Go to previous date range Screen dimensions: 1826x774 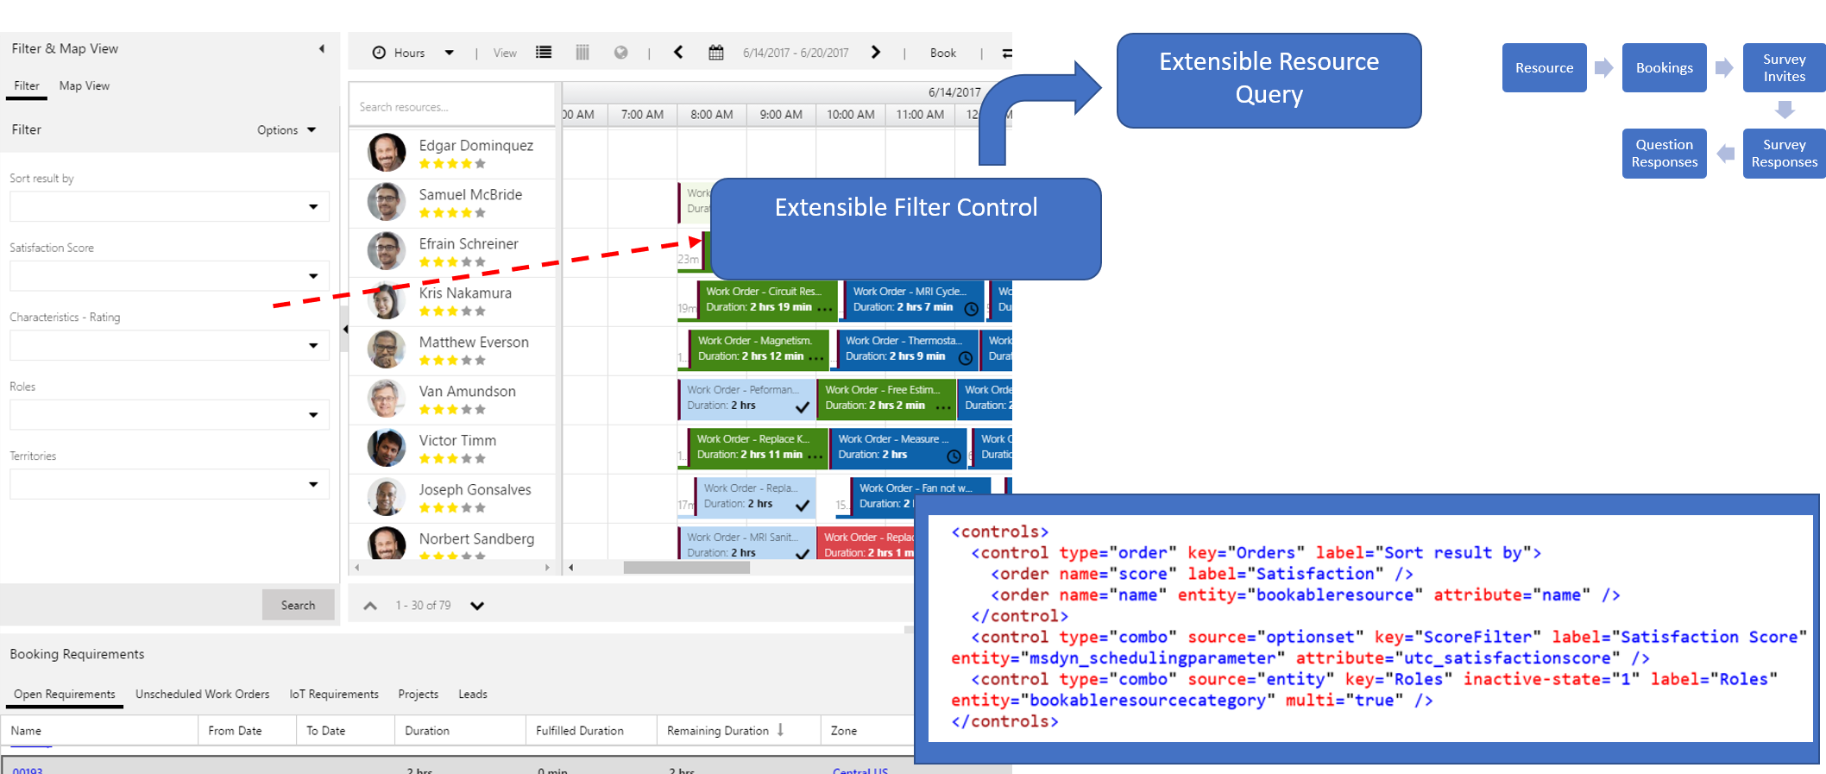pyautogui.click(x=678, y=53)
